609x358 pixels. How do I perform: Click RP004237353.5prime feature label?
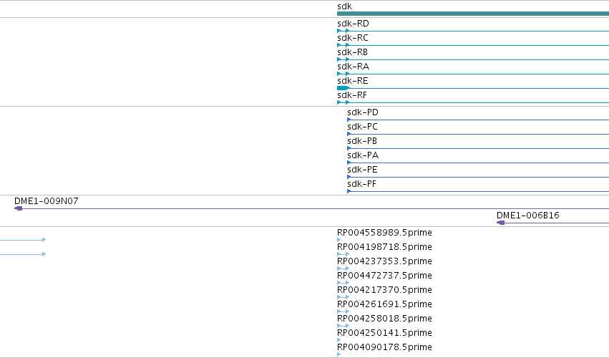[384, 261]
